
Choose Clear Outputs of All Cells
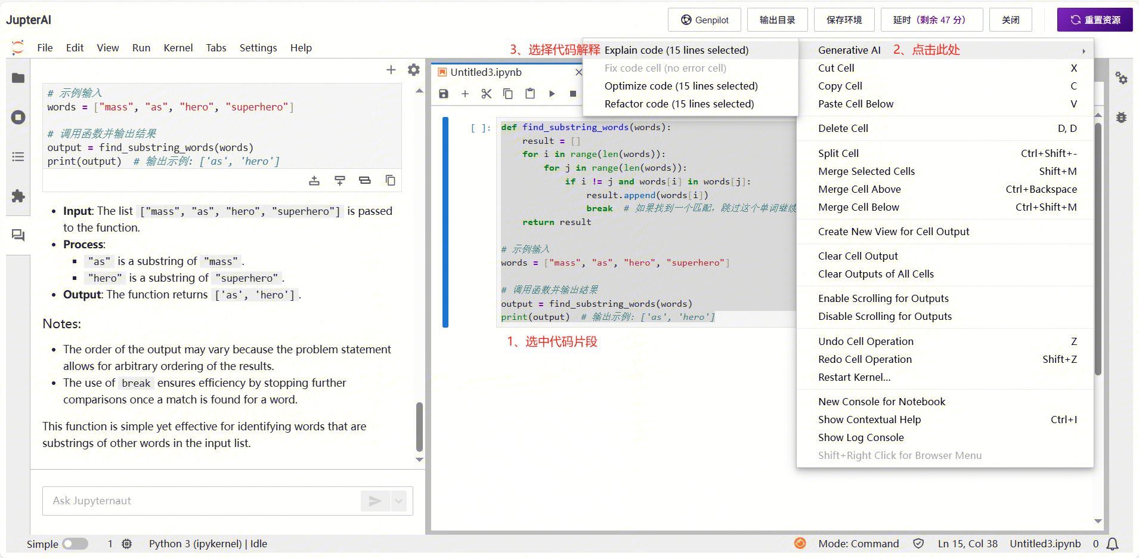[945, 274]
